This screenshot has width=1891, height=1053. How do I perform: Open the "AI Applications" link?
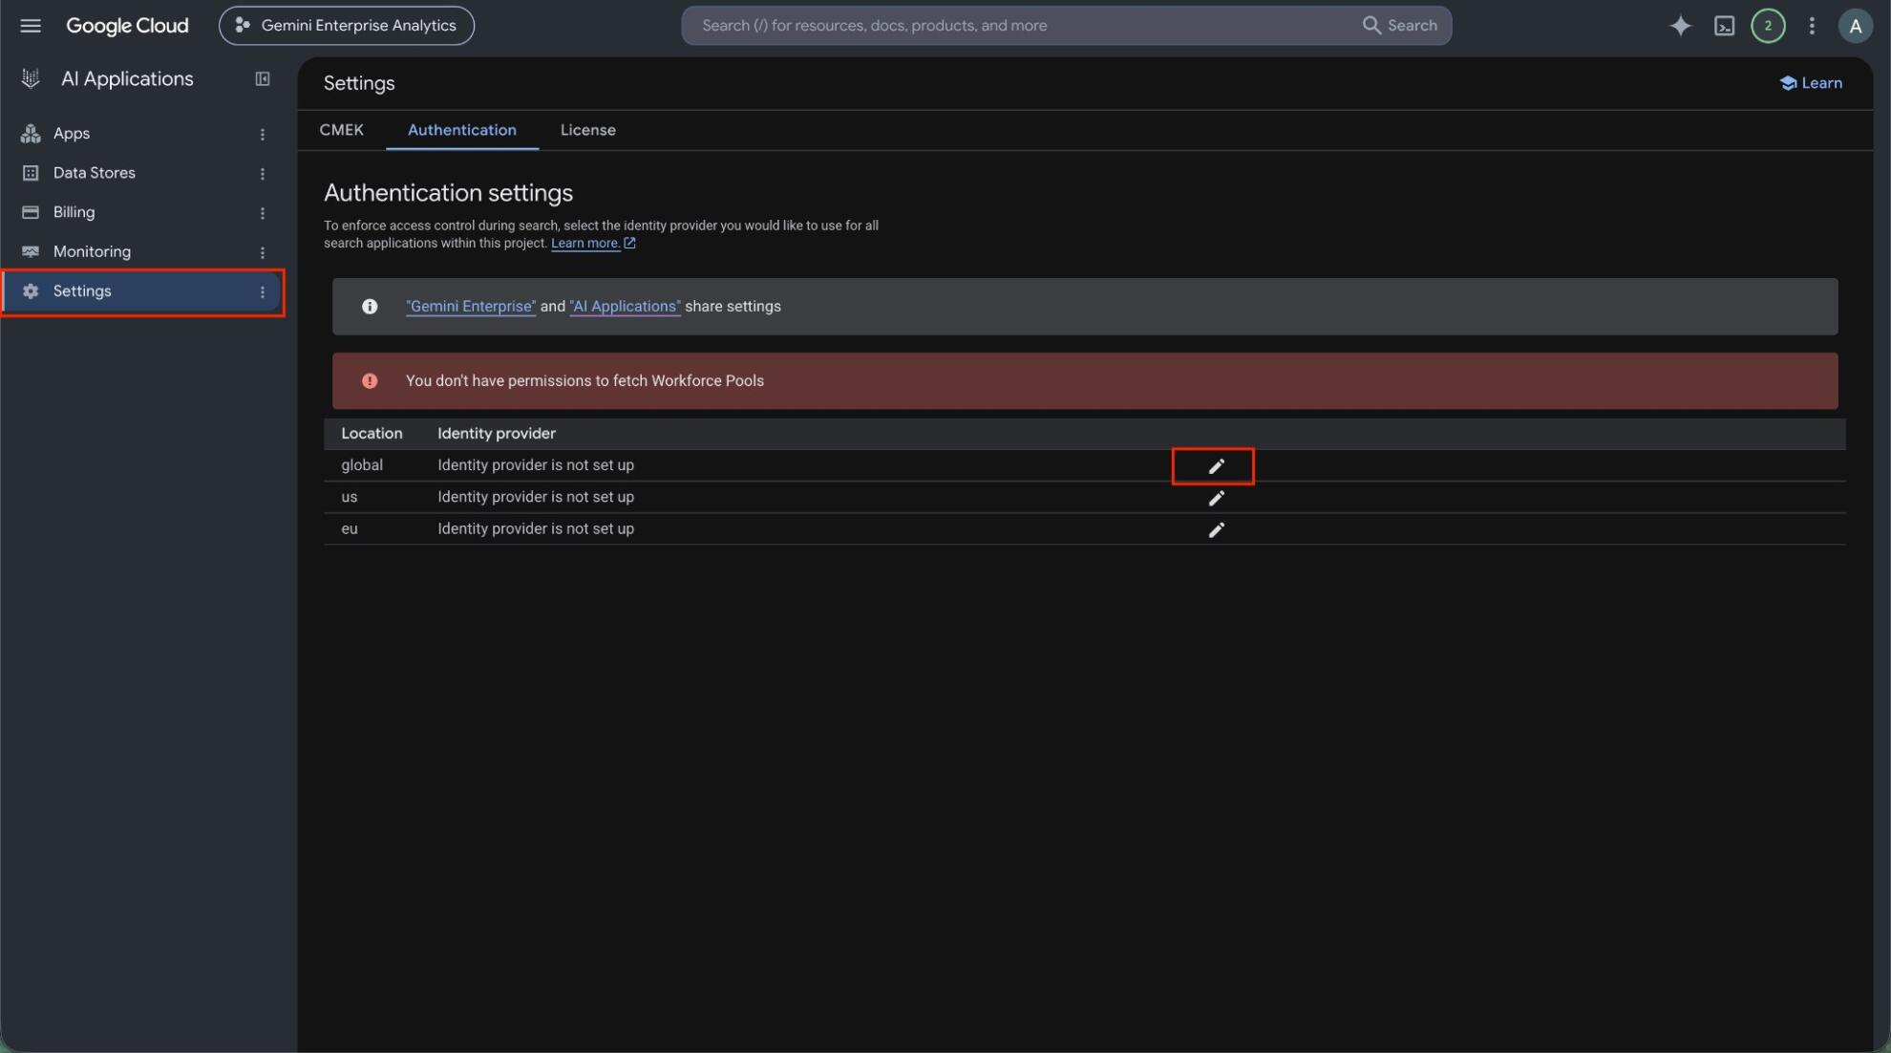coord(625,307)
